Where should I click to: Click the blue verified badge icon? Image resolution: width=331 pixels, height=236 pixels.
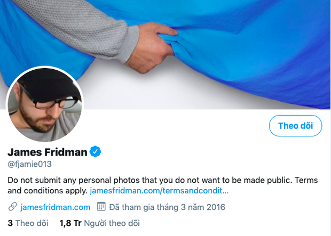[96, 152]
